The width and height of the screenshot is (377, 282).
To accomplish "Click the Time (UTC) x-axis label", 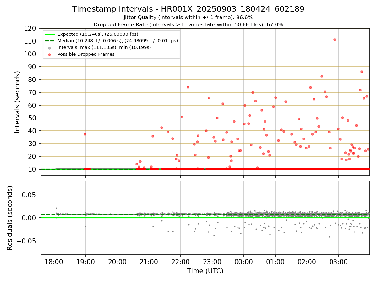I will [x=205, y=271].
